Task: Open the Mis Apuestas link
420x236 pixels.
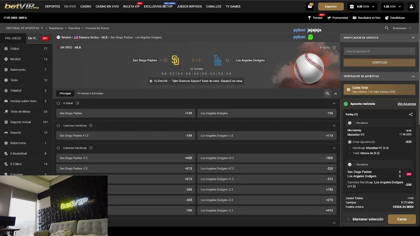Action: (x=407, y=104)
